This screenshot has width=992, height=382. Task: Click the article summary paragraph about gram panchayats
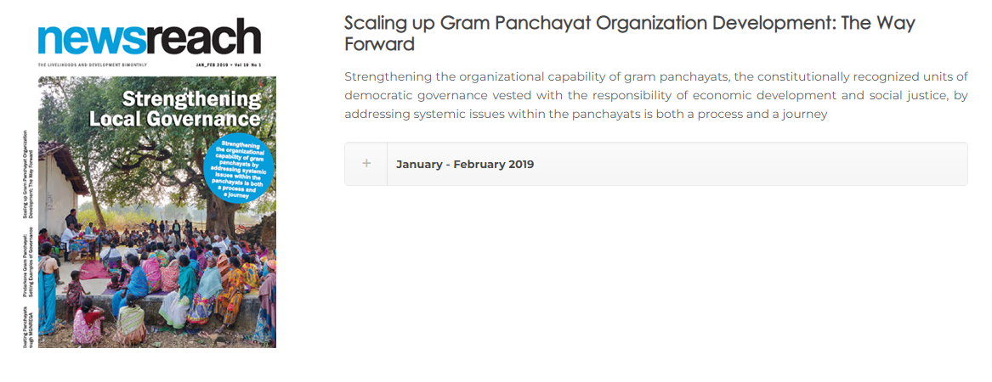(656, 96)
